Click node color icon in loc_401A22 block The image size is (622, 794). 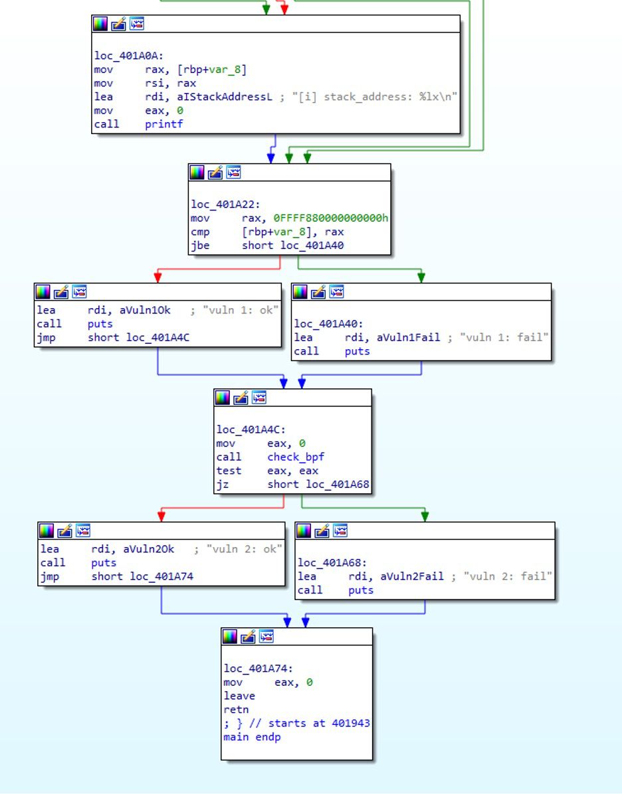(x=197, y=173)
